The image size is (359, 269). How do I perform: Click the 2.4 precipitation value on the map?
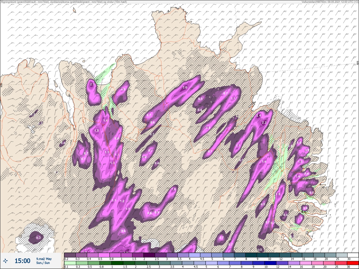[259, 115]
